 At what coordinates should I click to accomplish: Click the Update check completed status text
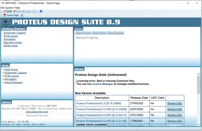pos(92,125)
